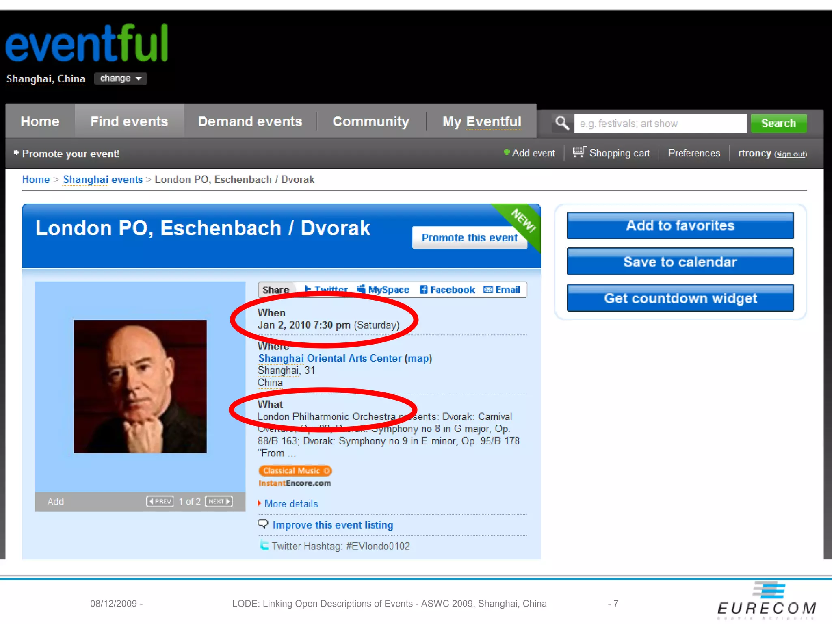
Task: Open Shanghai Oriental Arts Center link
Action: (330, 358)
